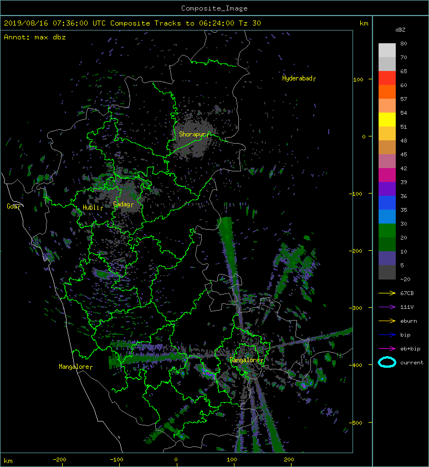Click the 200 km tick on bottom axis

coord(289,460)
